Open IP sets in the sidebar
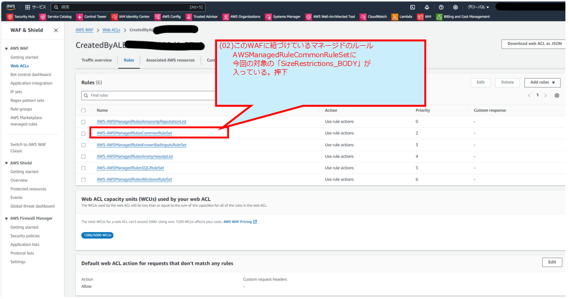 pos(16,92)
